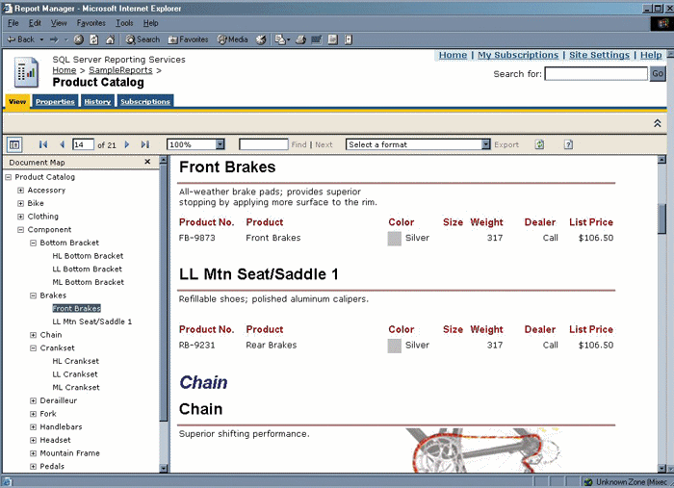Select the View tab
Viewport: 674px width, 488px height.
pos(17,101)
